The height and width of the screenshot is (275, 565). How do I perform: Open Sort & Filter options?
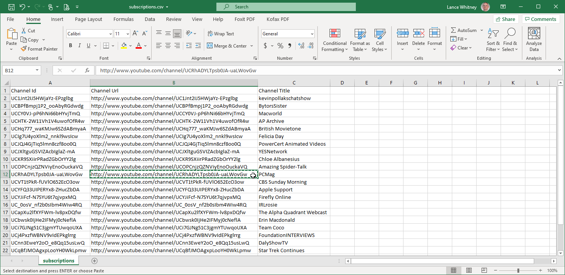tap(493, 40)
